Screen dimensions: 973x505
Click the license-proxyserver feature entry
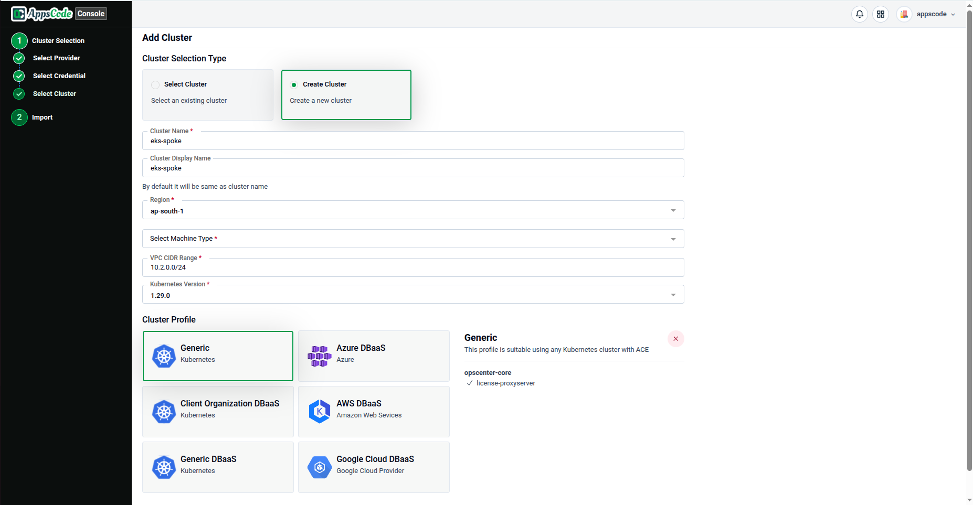coord(501,383)
